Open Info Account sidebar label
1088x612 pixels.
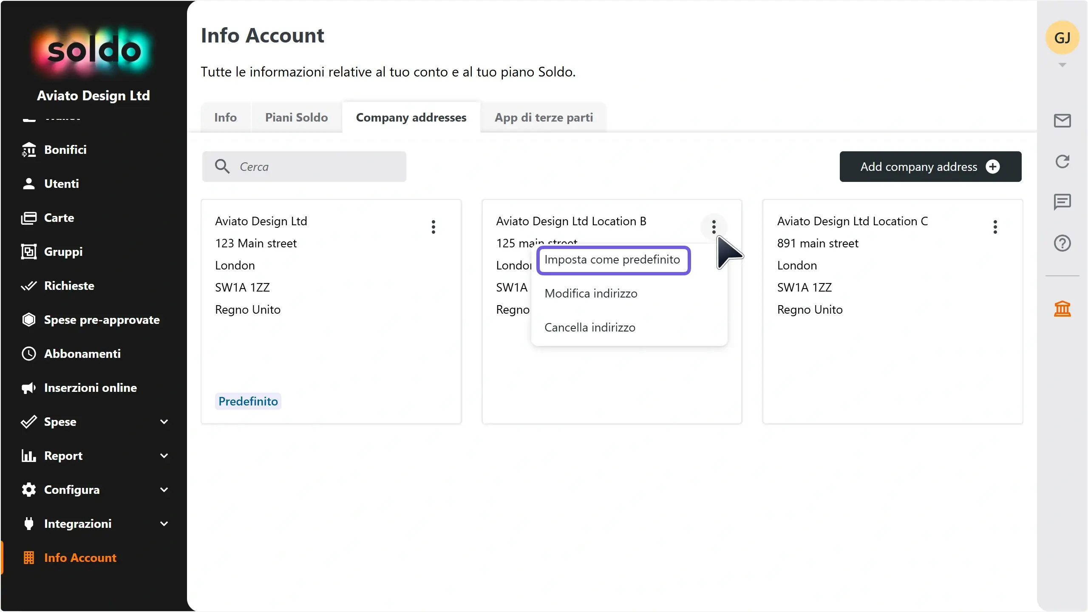80,558
